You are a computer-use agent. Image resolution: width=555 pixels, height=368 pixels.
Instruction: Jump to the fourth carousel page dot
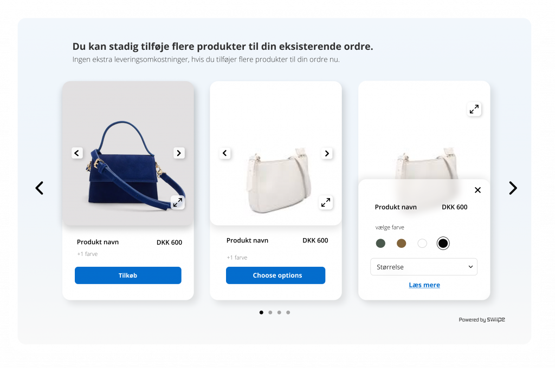click(x=288, y=312)
